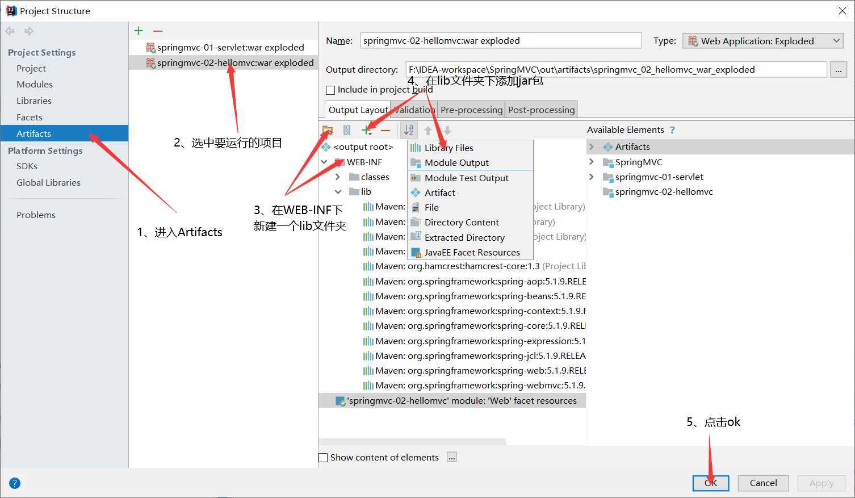Click the Cancel button

point(763,483)
